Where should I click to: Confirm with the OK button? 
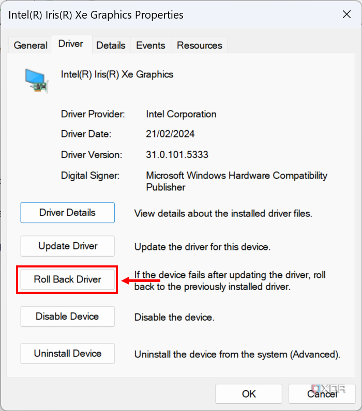[x=249, y=393]
